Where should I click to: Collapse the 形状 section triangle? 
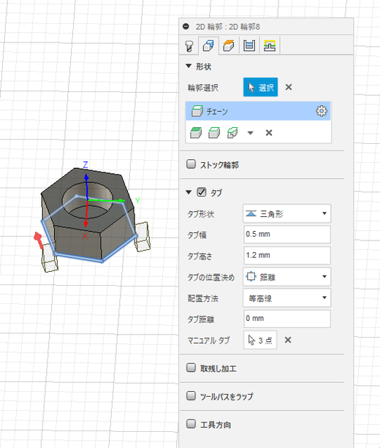tap(189, 66)
